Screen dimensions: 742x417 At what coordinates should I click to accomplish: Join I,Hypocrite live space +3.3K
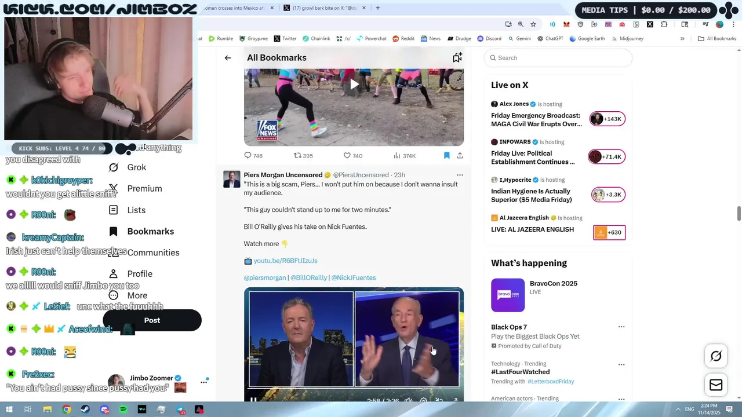point(608,195)
